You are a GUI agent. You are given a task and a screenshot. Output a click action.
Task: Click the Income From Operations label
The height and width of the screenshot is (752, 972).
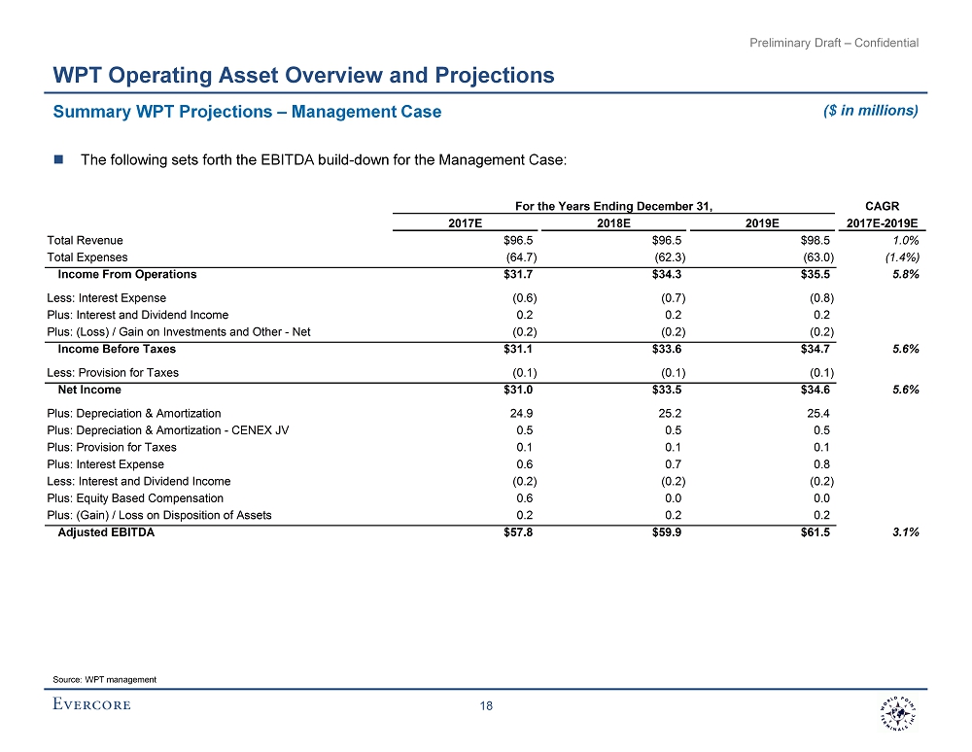[127, 274]
